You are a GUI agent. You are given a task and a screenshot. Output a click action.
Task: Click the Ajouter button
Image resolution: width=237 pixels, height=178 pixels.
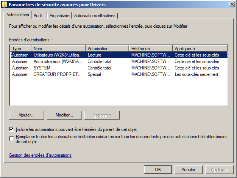click(x=27, y=115)
